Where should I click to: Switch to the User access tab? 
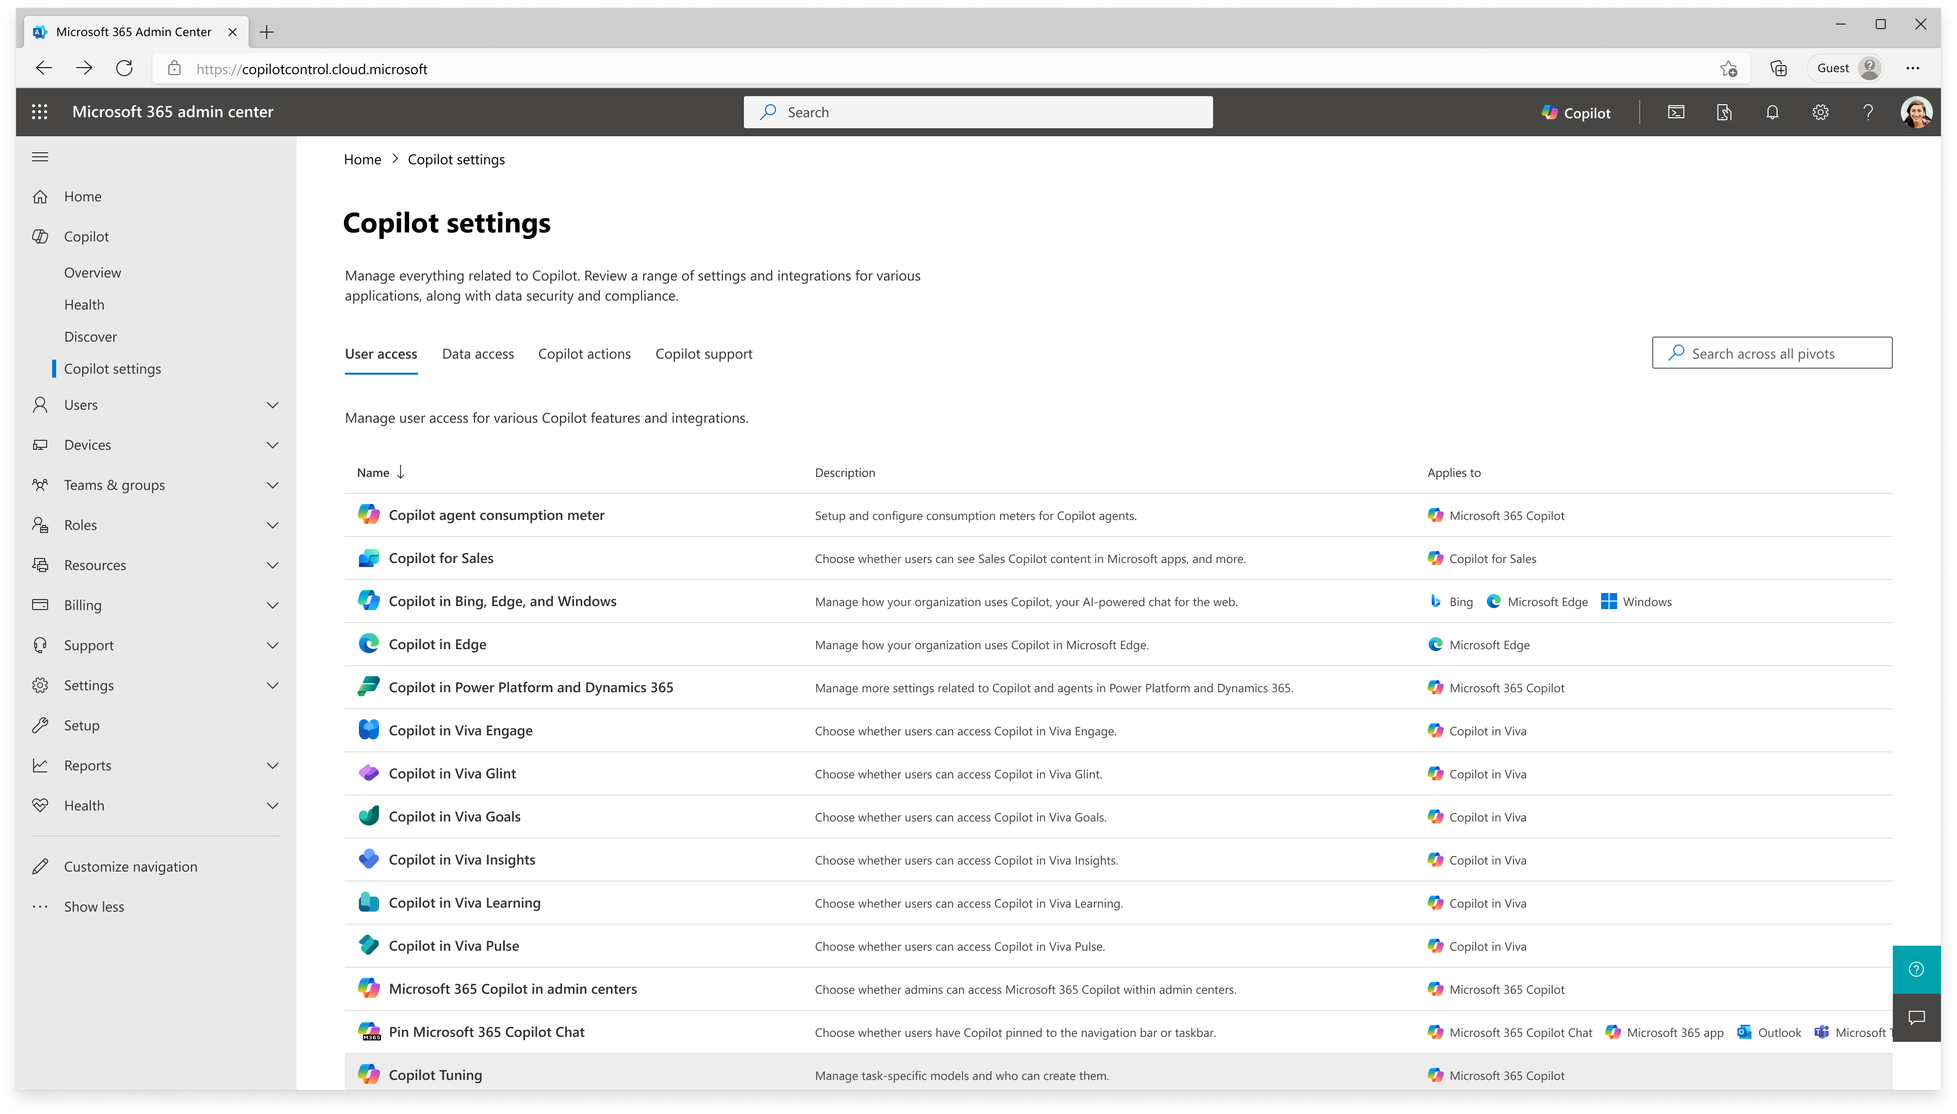coord(380,354)
